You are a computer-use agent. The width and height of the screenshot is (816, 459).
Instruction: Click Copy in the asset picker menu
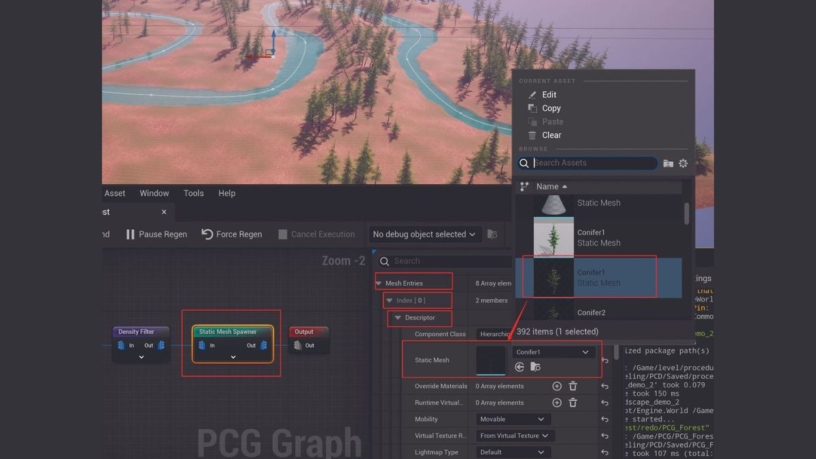click(x=551, y=108)
